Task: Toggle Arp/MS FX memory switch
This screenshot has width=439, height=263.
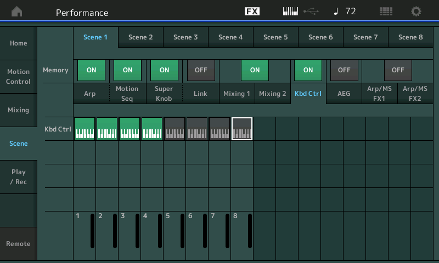Action: click(398, 70)
